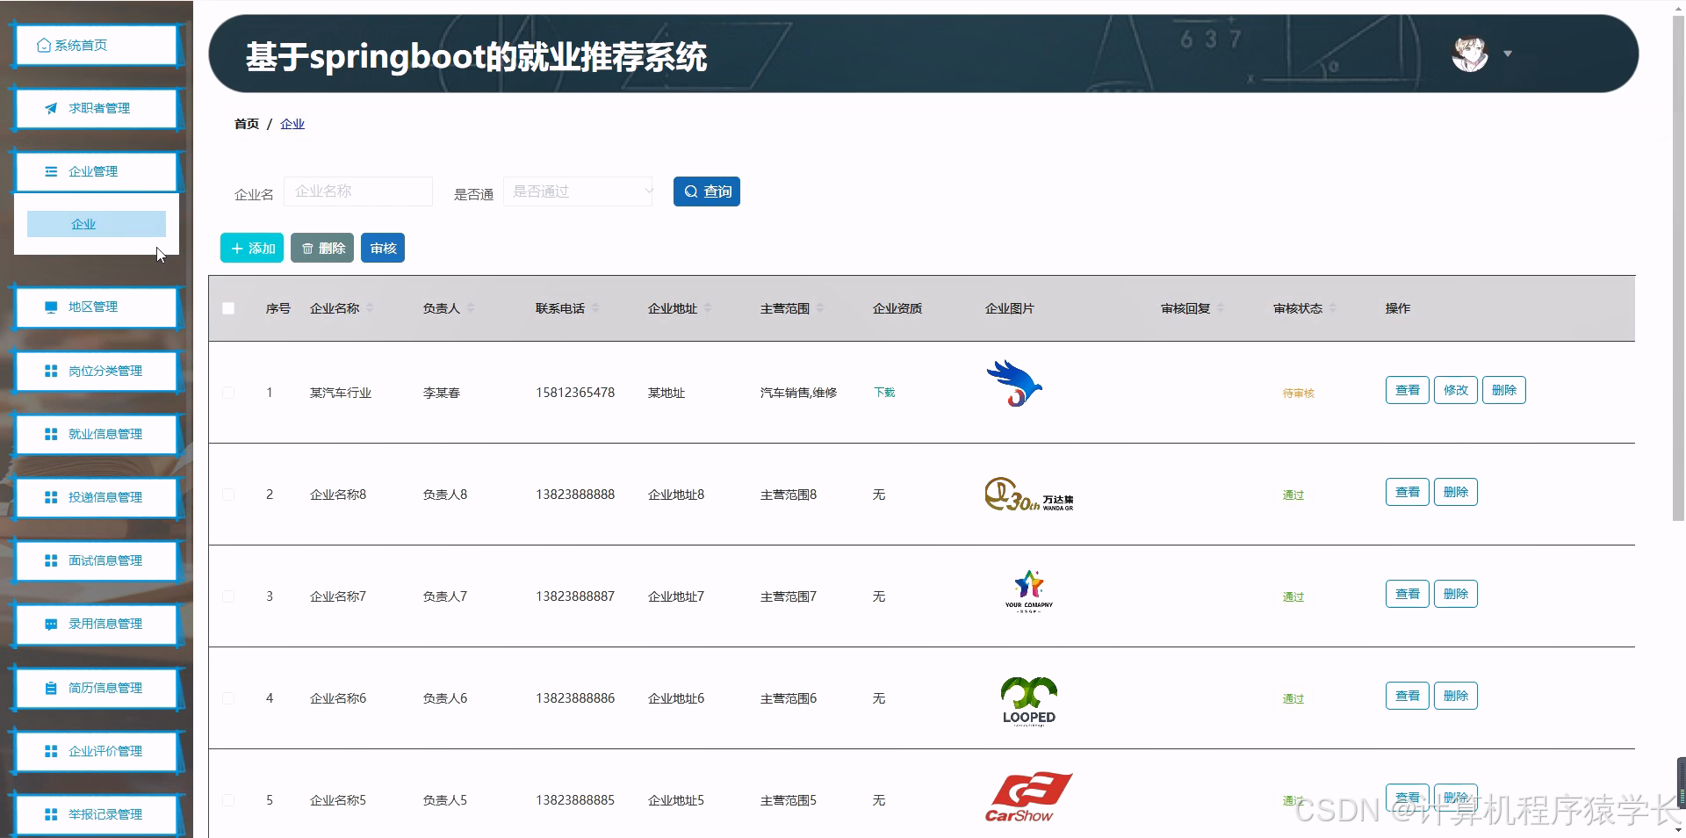Click the 审核 button

point(383,248)
